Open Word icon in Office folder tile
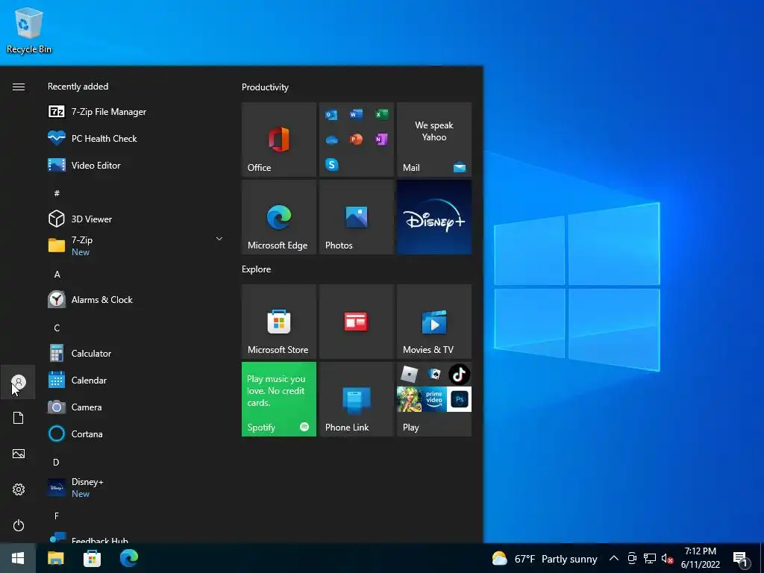The width and height of the screenshot is (764, 573). (x=356, y=114)
